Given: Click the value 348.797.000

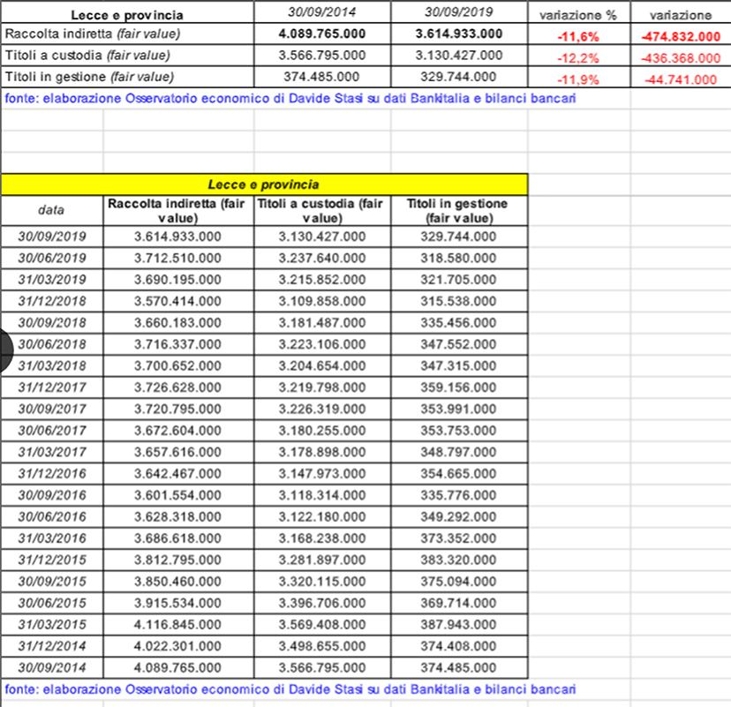Looking at the screenshot, I should [x=459, y=452].
